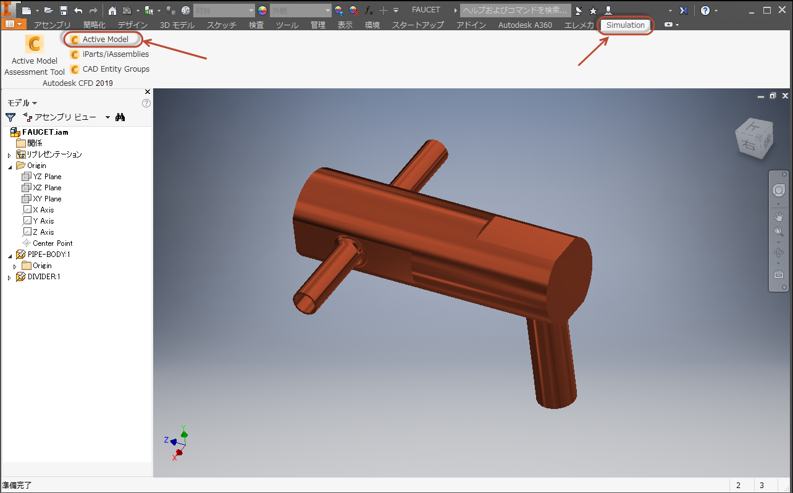The height and width of the screenshot is (493, 793).
Task: Click the user sign-in icon
Action: [608, 11]
